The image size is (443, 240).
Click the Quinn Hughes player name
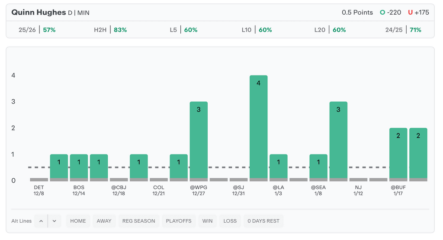pyautogui.click(x=39, y=13)
